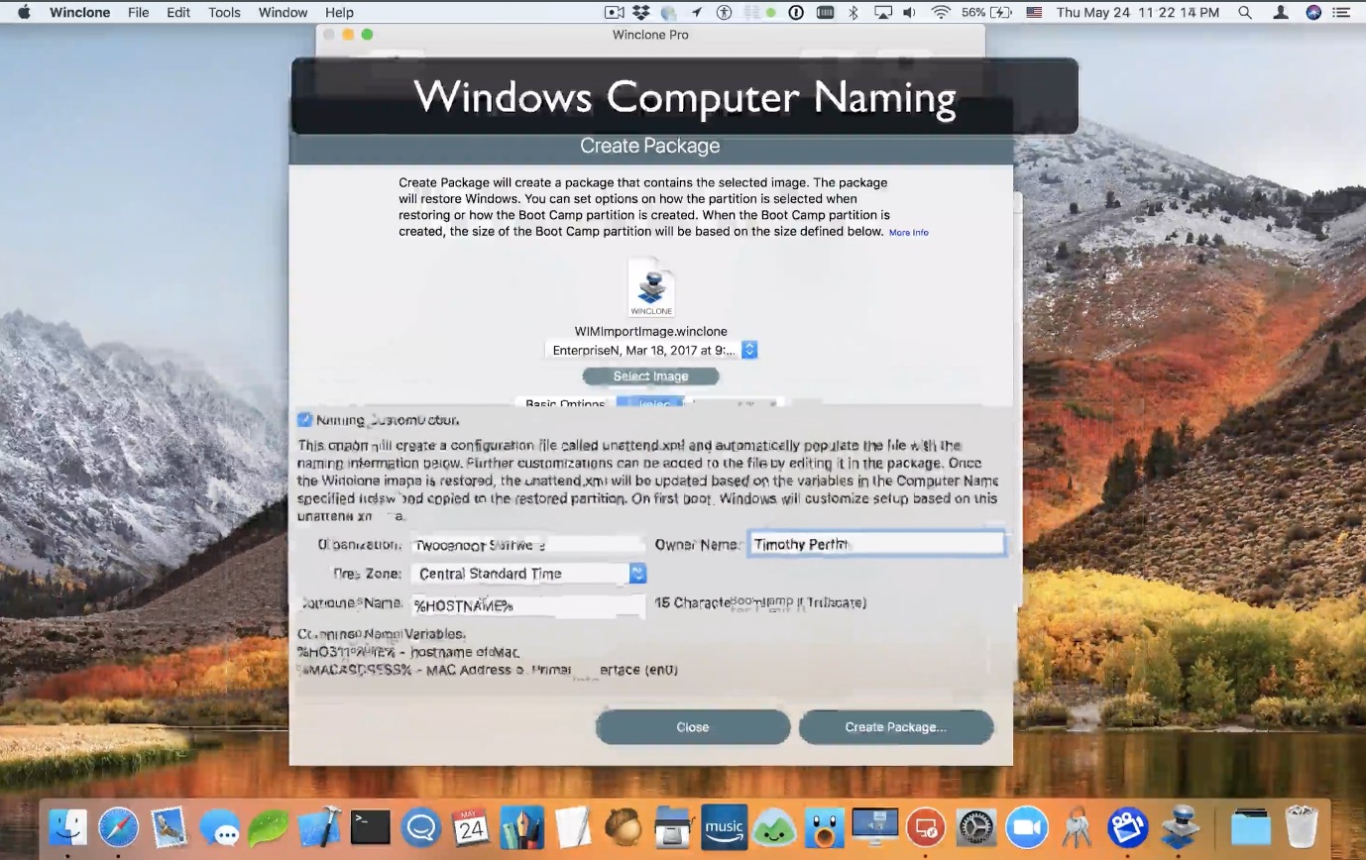This screenshot has width=1366, height=860.
Task: Click the Close button
Action: (x=693, y=727)
